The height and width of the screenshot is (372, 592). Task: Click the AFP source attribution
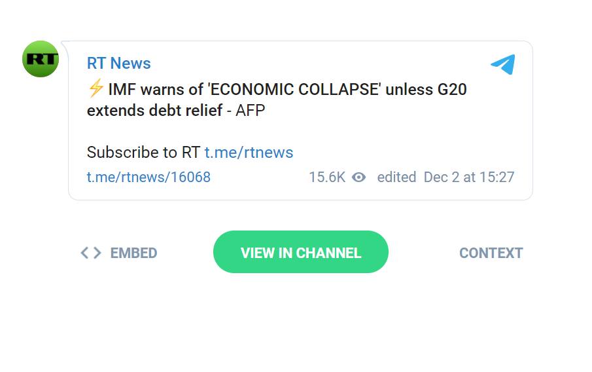click(250, 110)
